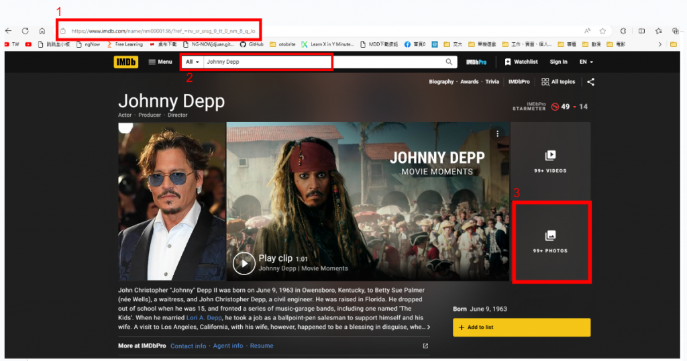Open the GitHub bookmark

(252, 44)
